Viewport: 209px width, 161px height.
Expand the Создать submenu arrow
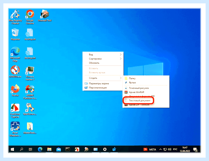click(x=120, y=78)
